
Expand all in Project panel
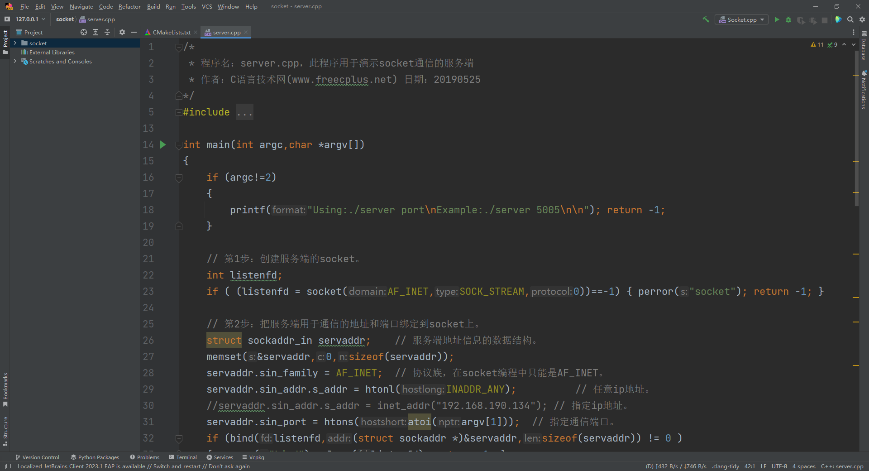click(95, 32)
